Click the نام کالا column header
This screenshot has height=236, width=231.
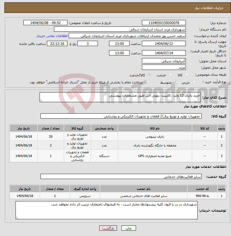(x=155, y=128)
